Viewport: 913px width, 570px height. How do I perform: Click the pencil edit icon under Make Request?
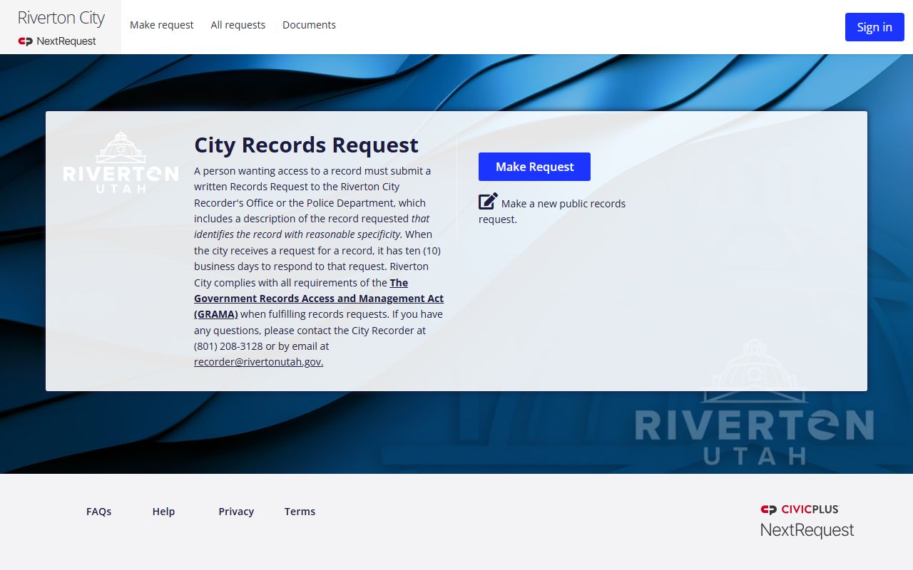(x=488, y=201)
